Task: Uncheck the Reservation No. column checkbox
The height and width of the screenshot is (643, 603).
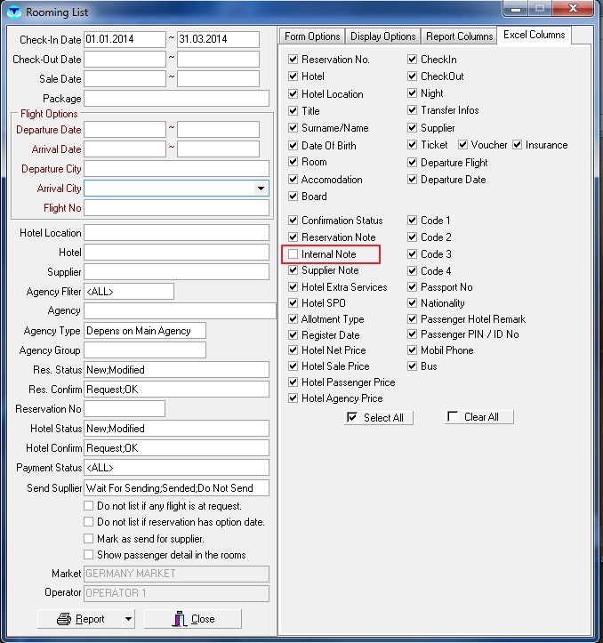Action: pyautogui.click(x=293, y=60)
